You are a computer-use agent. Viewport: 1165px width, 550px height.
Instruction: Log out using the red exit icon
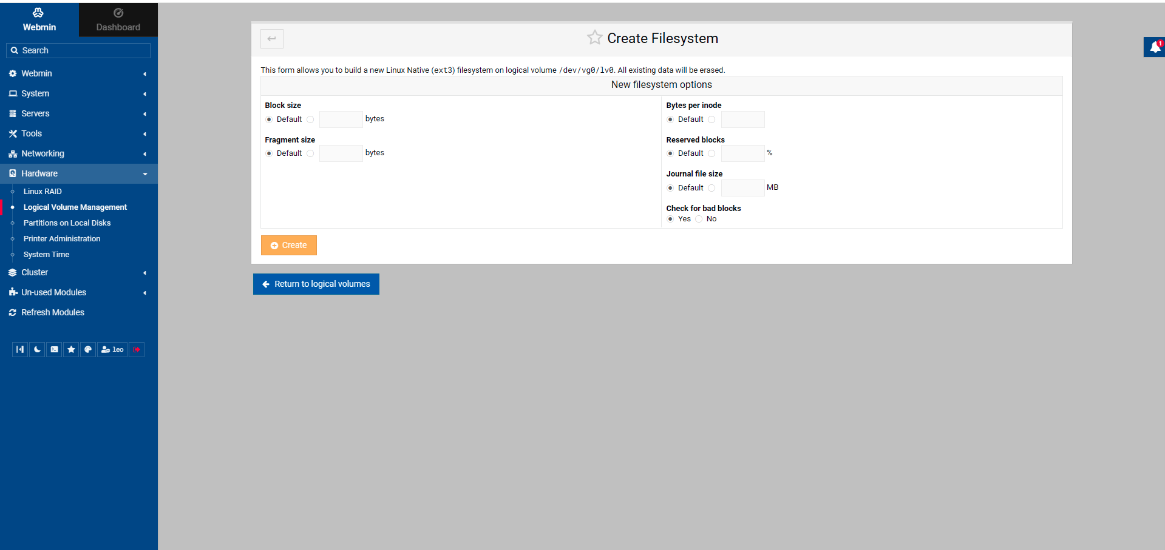pyautogui.click(x=137, y=349)
